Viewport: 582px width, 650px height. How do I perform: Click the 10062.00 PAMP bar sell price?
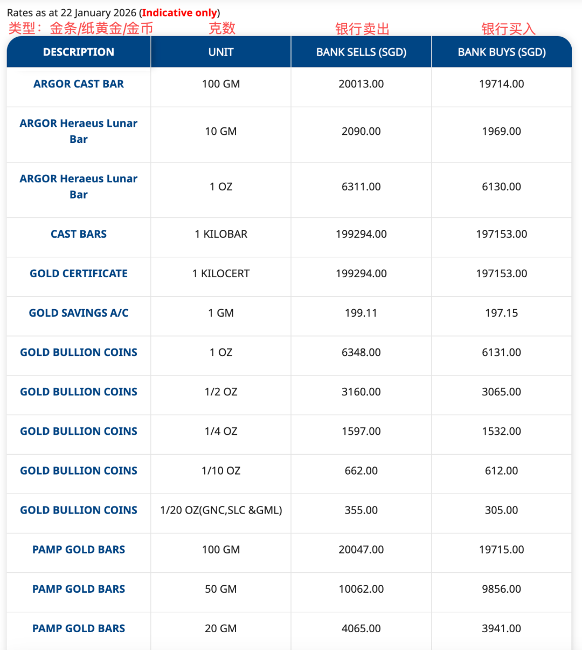click(361, 589)
